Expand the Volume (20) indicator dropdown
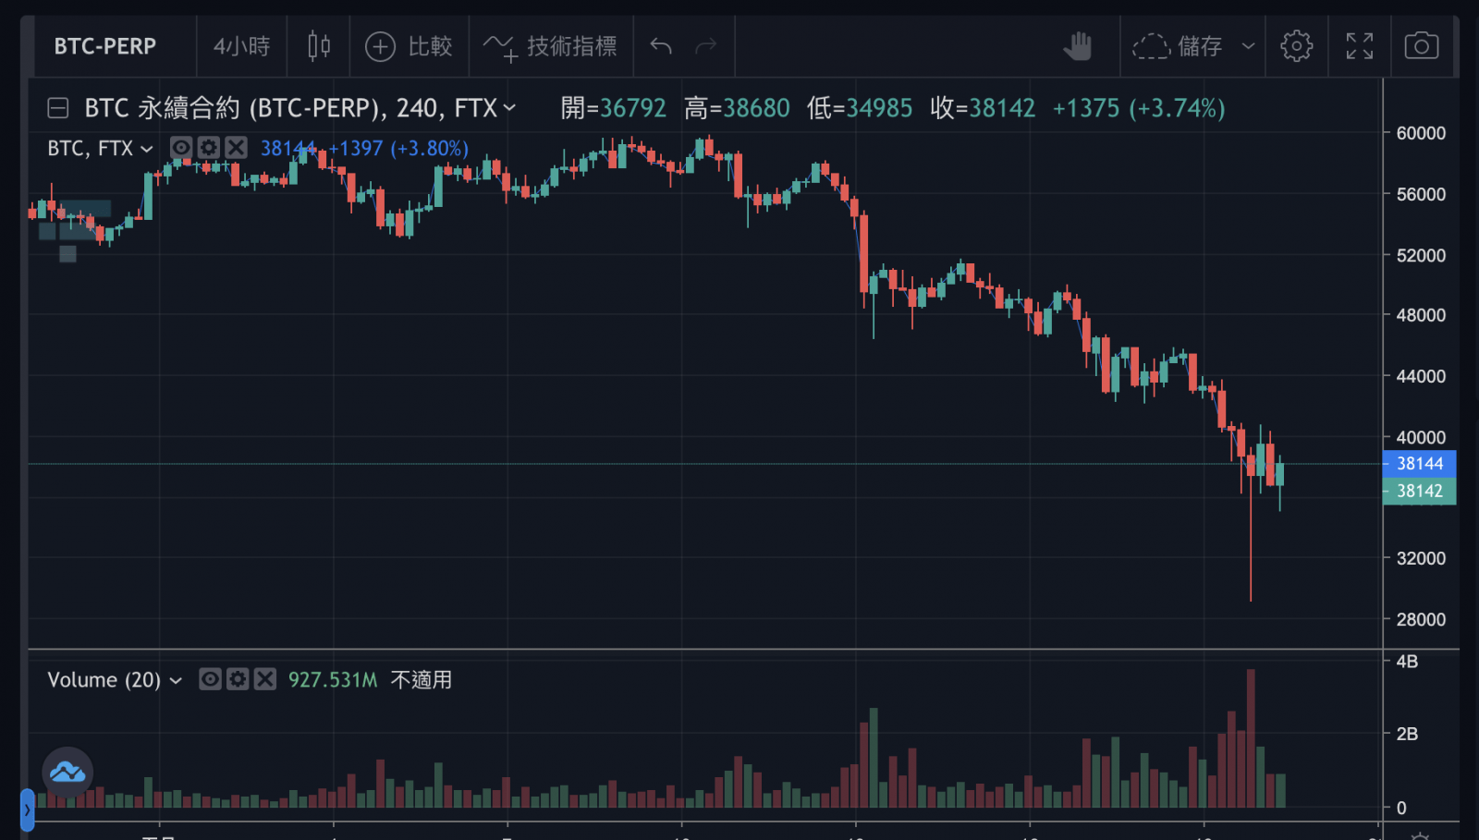This screenshot has height=840, width=1479. (176, 681)
